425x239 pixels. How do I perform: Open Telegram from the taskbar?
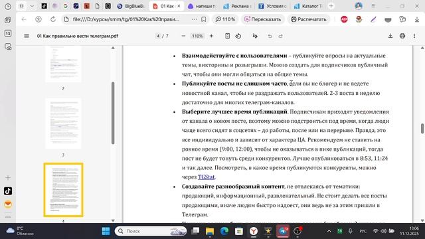[283, 231]
